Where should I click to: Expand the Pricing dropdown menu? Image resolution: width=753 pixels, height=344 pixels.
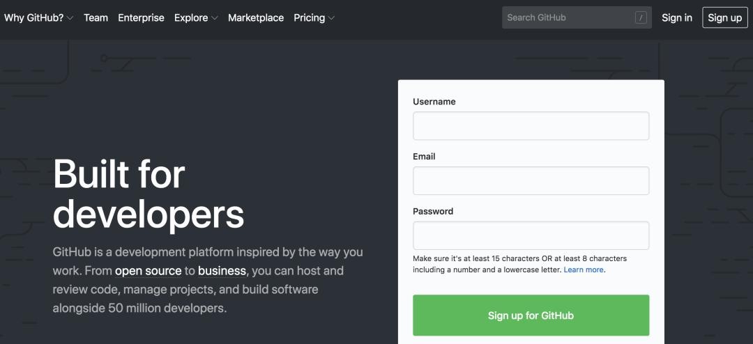click(314, 18)
